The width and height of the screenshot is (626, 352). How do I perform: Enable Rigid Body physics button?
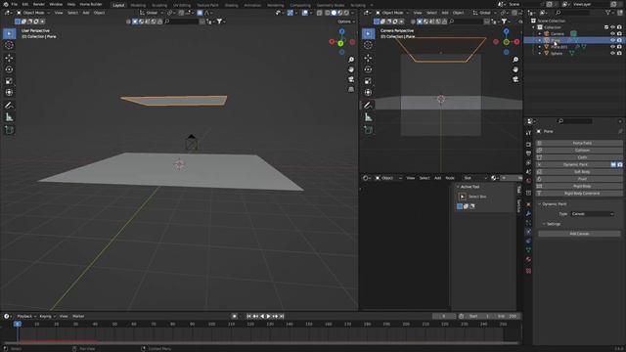tap(579, 186)
